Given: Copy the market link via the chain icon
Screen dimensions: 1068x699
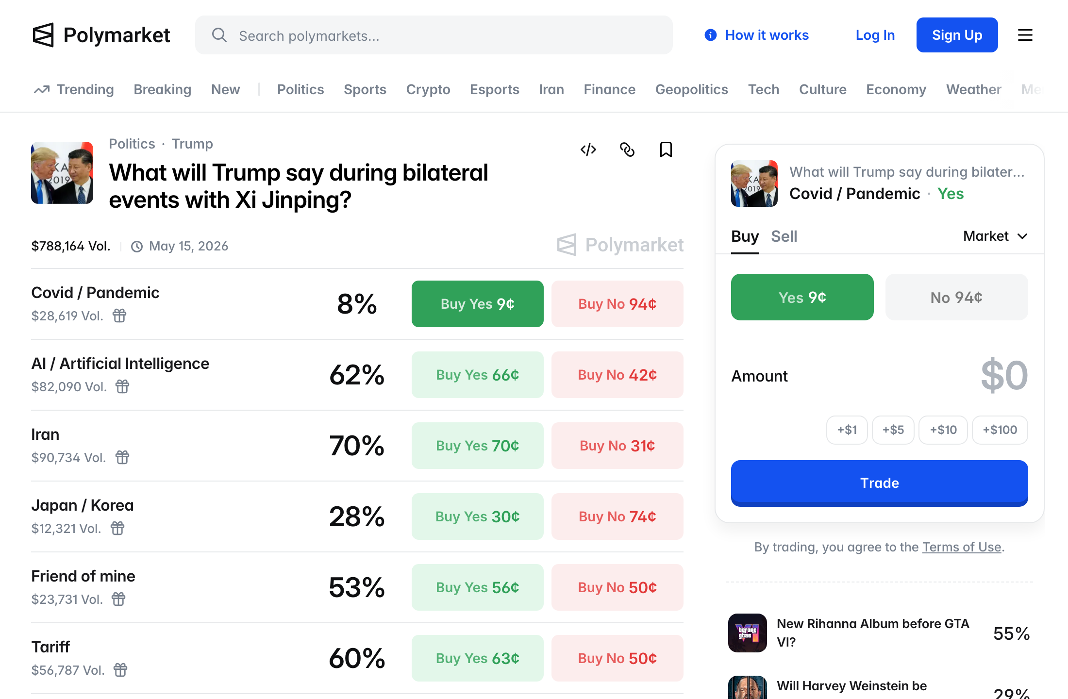Looking at the screenshot, I should 627,150.
